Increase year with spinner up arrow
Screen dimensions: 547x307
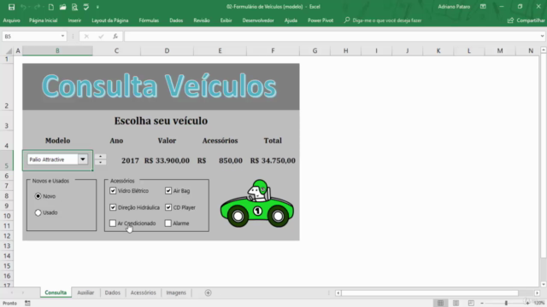tap(101, 157)
